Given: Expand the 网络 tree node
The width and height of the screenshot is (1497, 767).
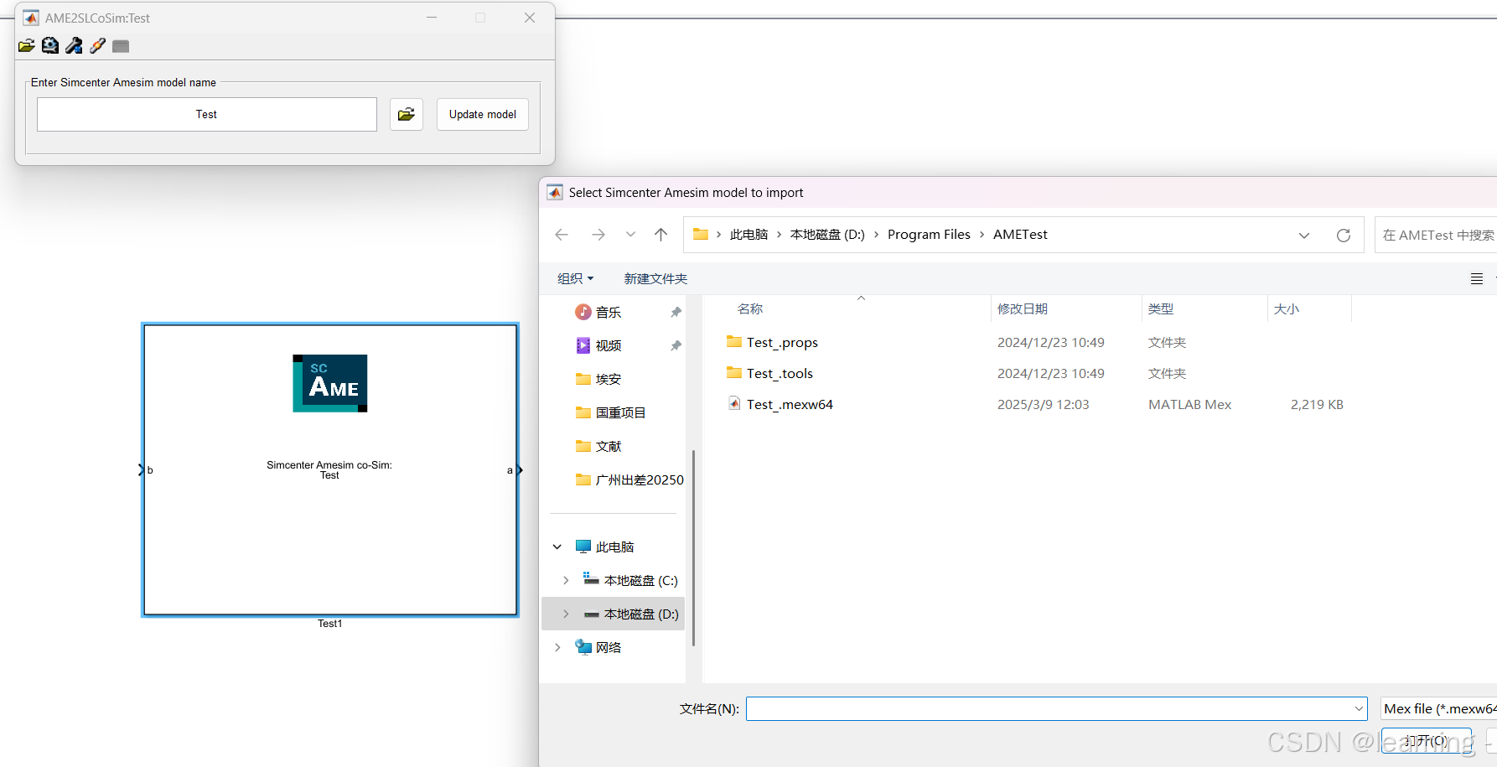Looking at the screenshot, I should 557,647.
